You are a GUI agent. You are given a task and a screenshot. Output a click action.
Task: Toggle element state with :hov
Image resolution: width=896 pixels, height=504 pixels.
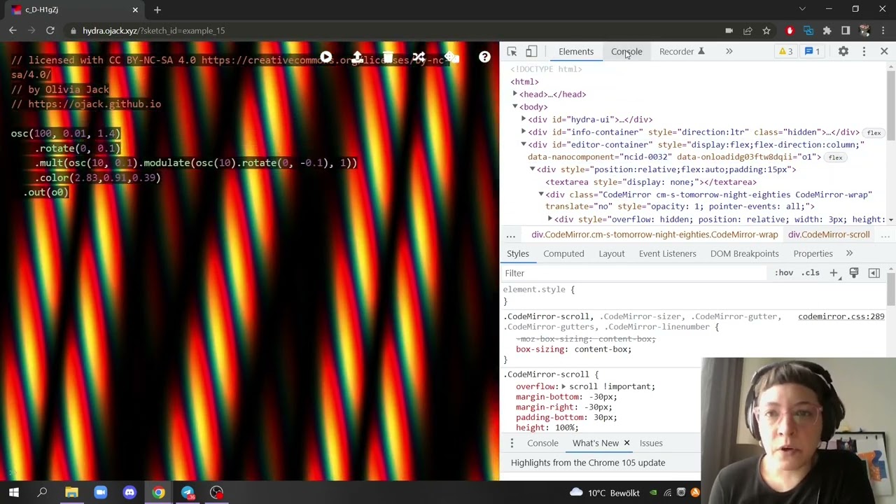[x=784, y=273]
